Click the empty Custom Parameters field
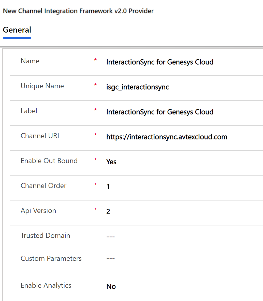Image resolution: width=263 pixels, height=301 pixels. (111, 259)
